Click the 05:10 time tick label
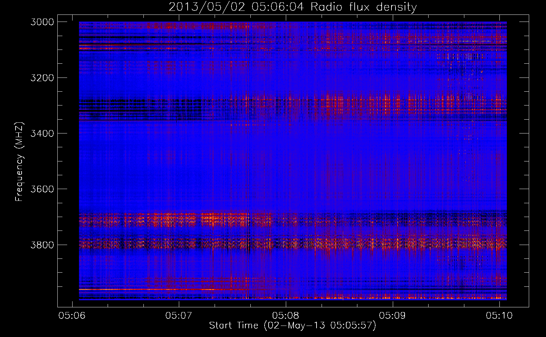Screen dimensions: 546x337 (499, 315)
